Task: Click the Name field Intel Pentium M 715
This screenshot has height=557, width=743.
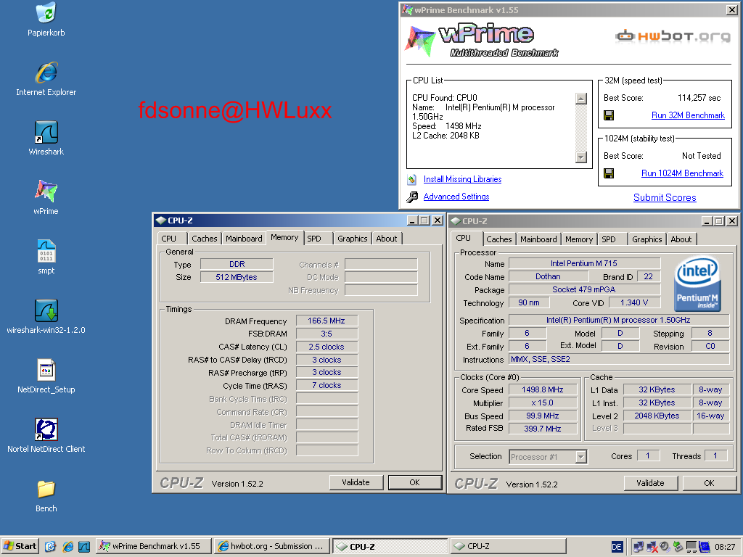Action: [584, 263]
